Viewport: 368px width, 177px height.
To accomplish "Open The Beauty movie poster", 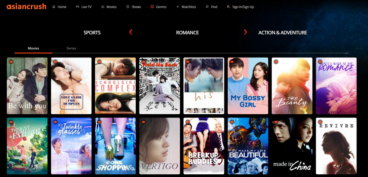I will coord(292,86).
